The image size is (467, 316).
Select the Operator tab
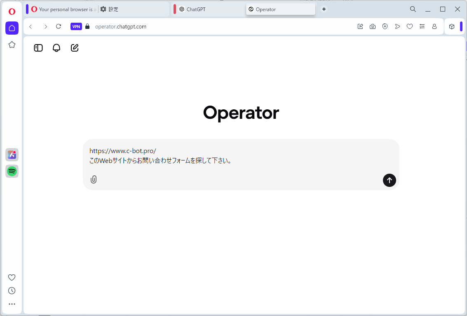click(281, 9)
